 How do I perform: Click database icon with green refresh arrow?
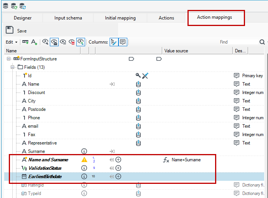tap(14, 6)
